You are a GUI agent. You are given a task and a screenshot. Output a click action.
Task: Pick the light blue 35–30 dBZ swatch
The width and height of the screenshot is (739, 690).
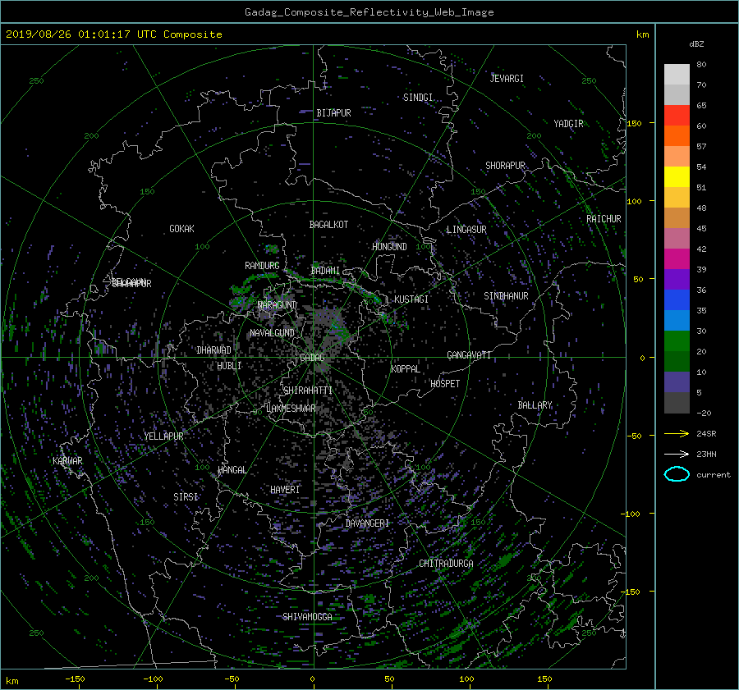(x=677, y=320)
